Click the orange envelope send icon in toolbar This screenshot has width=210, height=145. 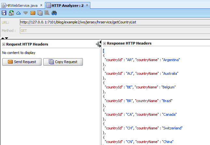click(33, 13)
